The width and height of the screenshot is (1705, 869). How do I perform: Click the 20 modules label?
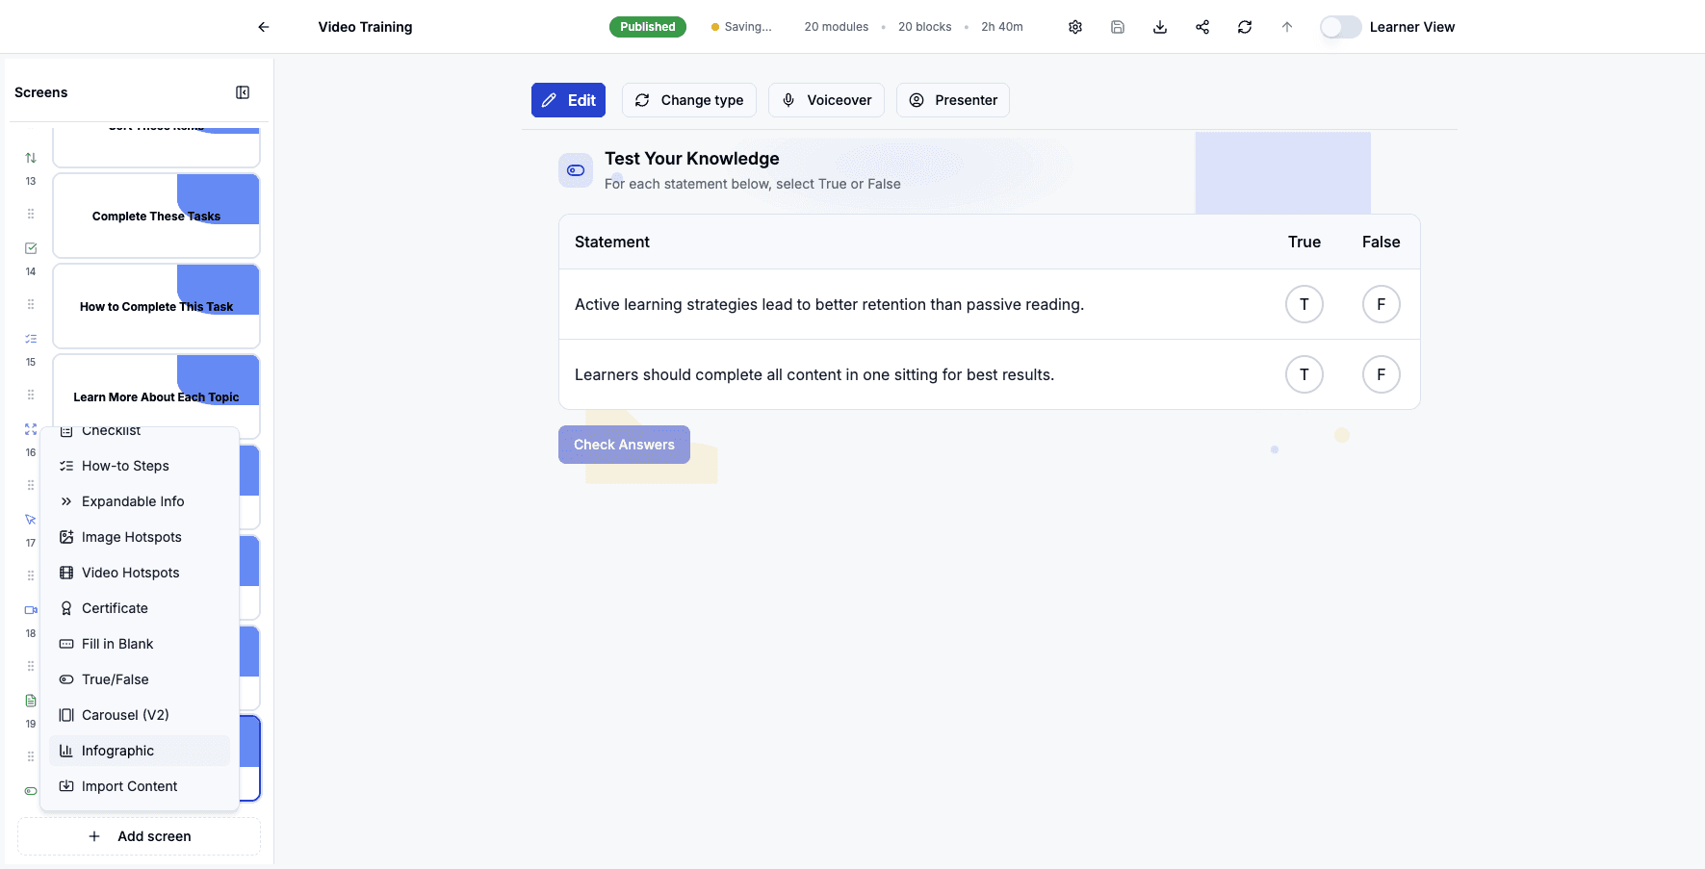click(837, 27)
